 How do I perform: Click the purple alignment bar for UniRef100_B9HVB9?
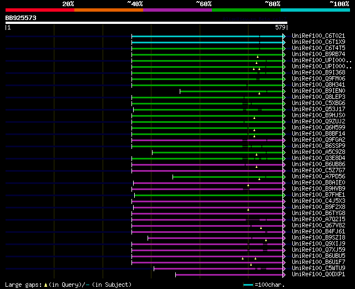(207, 189)
